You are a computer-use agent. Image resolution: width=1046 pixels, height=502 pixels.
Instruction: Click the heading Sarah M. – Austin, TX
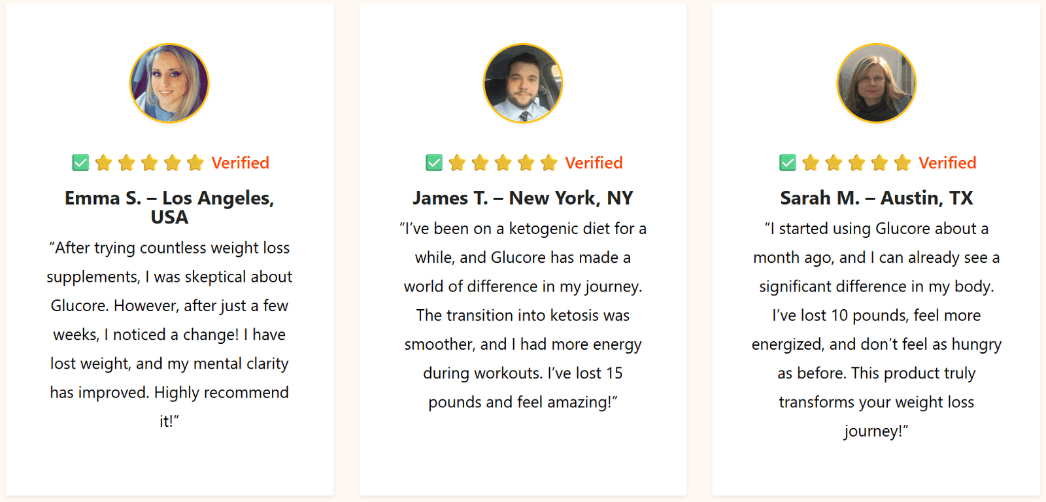(877, 198)
